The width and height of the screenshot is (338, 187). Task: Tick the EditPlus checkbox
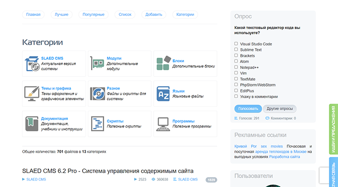point(236,90)
